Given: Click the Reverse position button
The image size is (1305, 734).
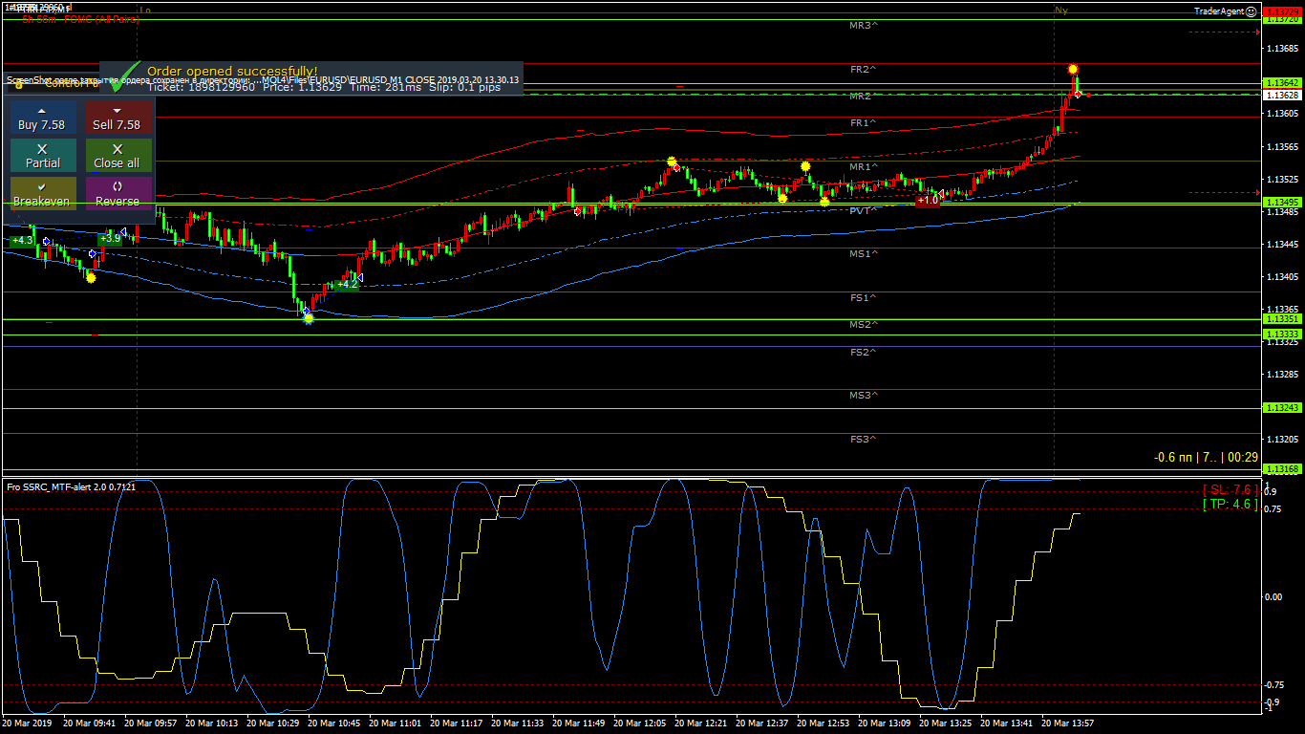Looking at the screenshot, I should tap(117, 194).
